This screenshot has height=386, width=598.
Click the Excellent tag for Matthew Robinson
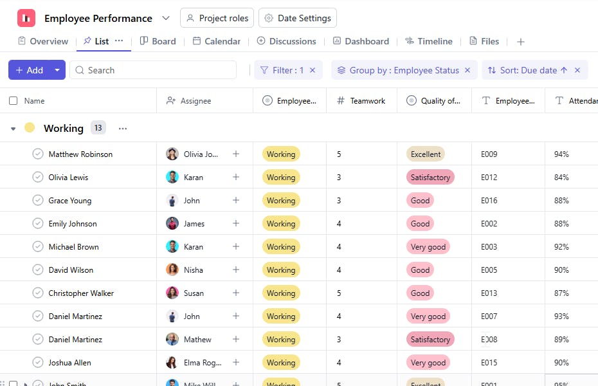click(x=425, y=154)
